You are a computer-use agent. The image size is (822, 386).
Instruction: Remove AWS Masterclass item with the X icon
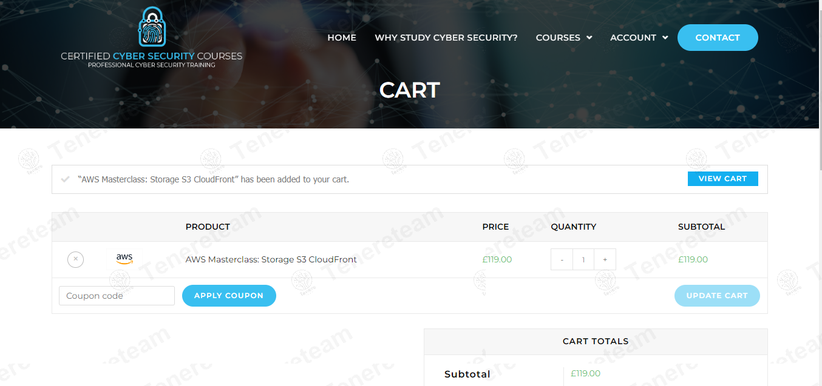(75, 259)
